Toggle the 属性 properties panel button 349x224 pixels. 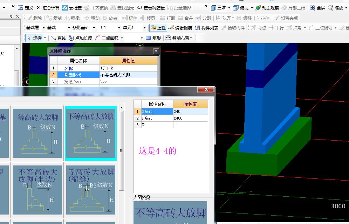point(158,28)
